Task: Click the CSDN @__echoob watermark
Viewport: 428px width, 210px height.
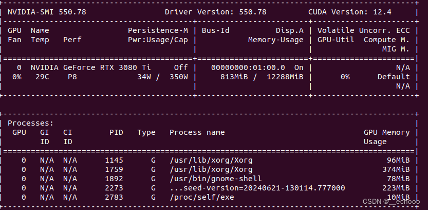Action: 391,202
